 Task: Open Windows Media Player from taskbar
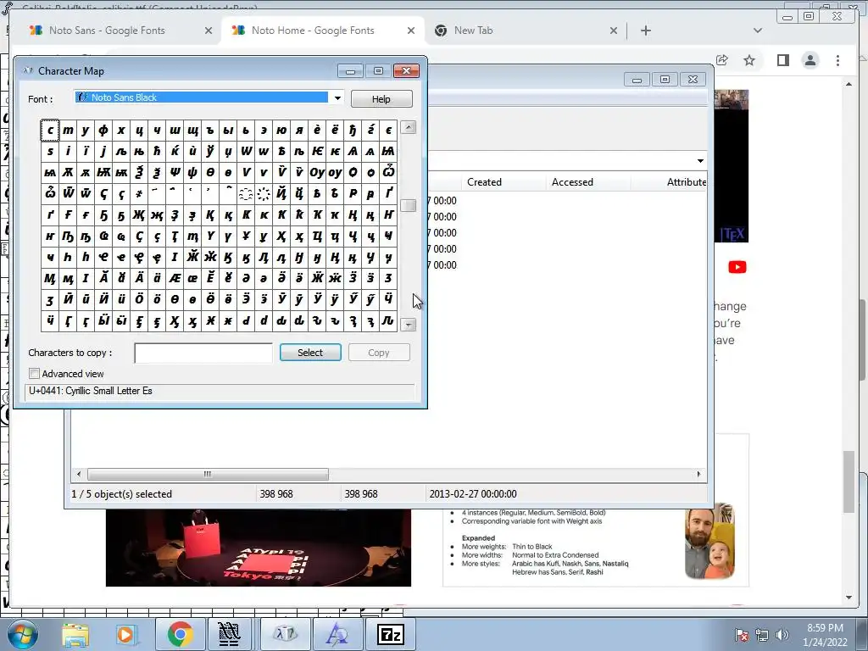[x=125, y=634]
